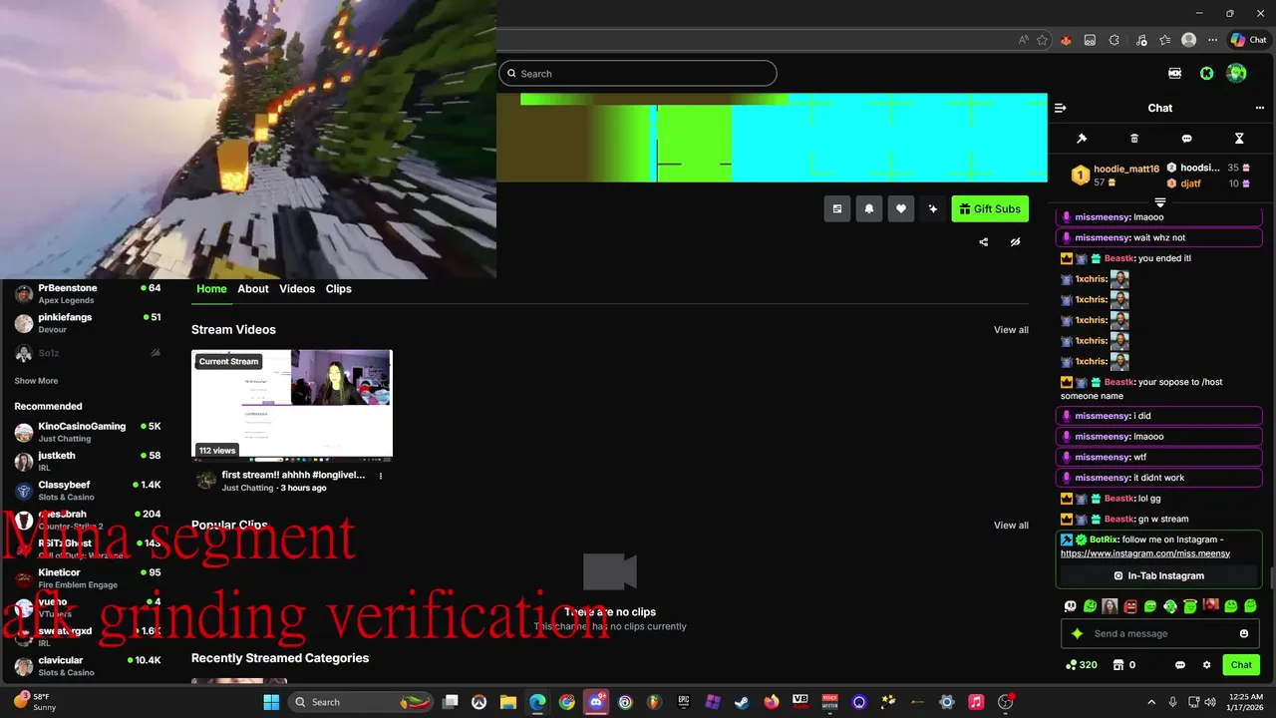Select the Home tab
1276x718 pixels.
[211, 288]
